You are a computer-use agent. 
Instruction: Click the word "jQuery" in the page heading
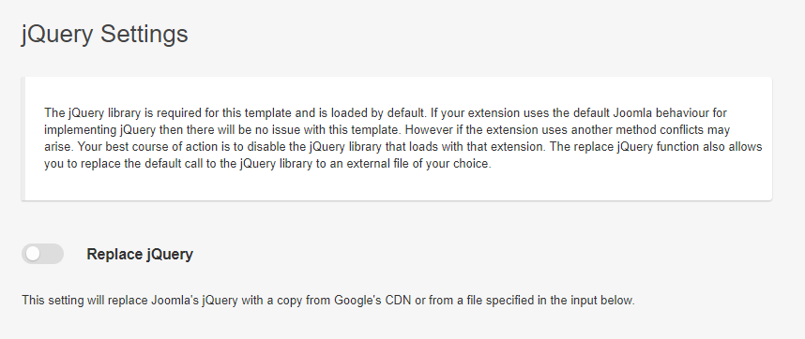pos(57,35)
